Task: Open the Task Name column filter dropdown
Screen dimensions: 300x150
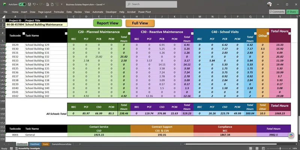Action: (x=66, y=33)
